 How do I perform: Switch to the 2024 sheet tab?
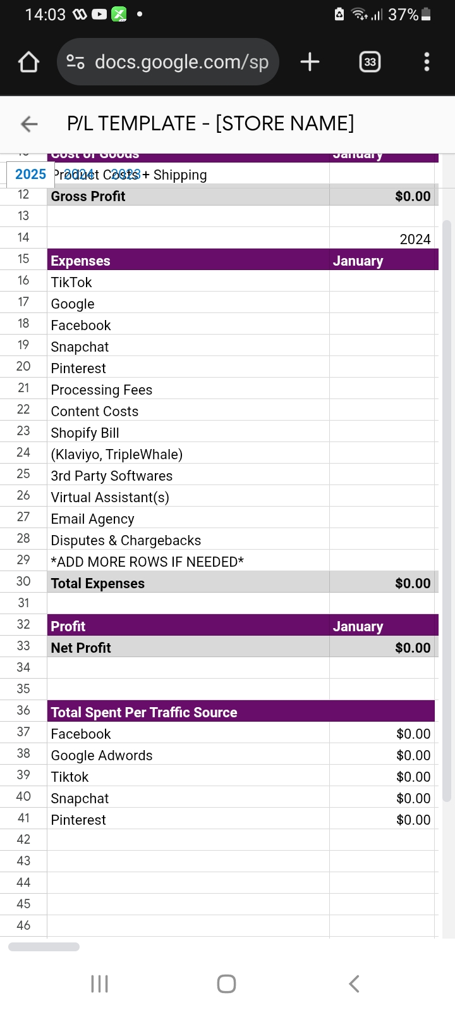(x=79, y=175)
